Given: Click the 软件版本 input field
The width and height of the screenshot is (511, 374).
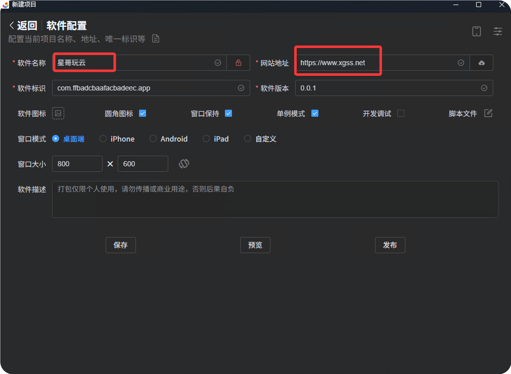Looking at the screenshot, I should [x=394, y=88].
